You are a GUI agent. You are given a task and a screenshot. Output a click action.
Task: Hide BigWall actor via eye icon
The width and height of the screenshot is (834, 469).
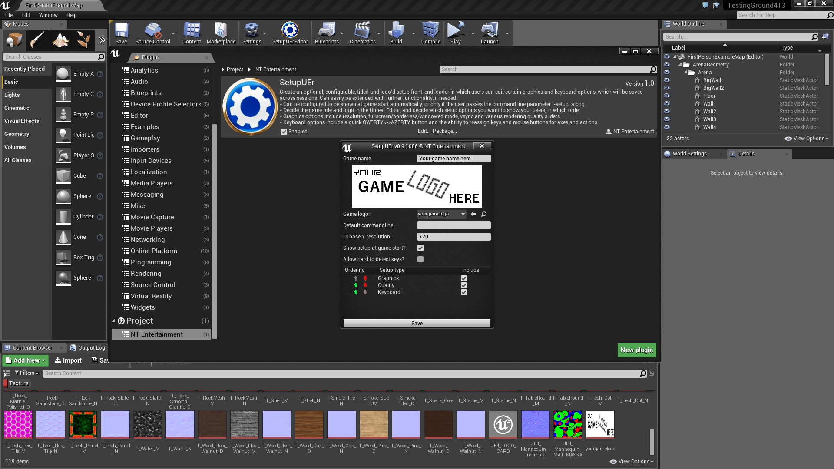tap(667, 80)
